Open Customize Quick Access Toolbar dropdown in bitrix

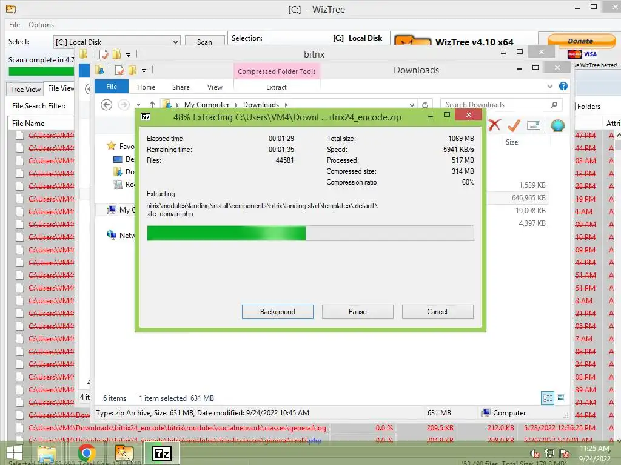pyautogui.click(x=129, y=54)
